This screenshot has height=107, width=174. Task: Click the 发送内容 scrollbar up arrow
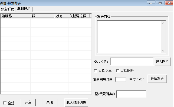click(163, 23)
